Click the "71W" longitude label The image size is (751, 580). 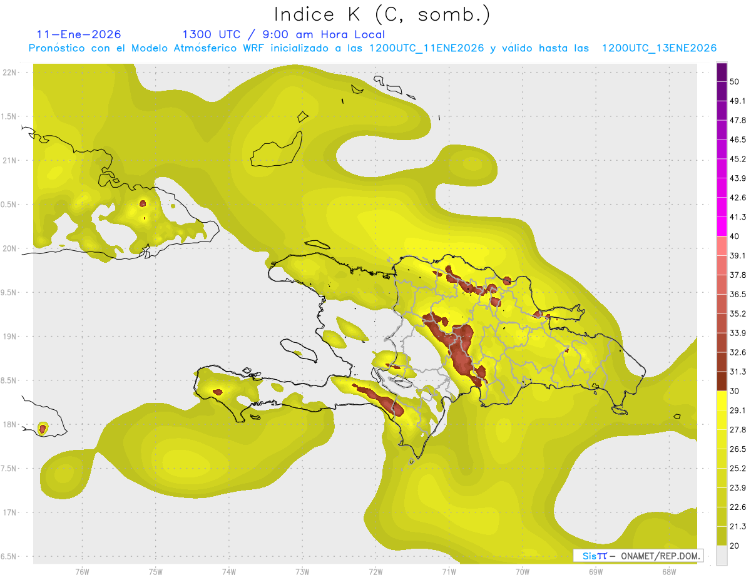(449, 572)
